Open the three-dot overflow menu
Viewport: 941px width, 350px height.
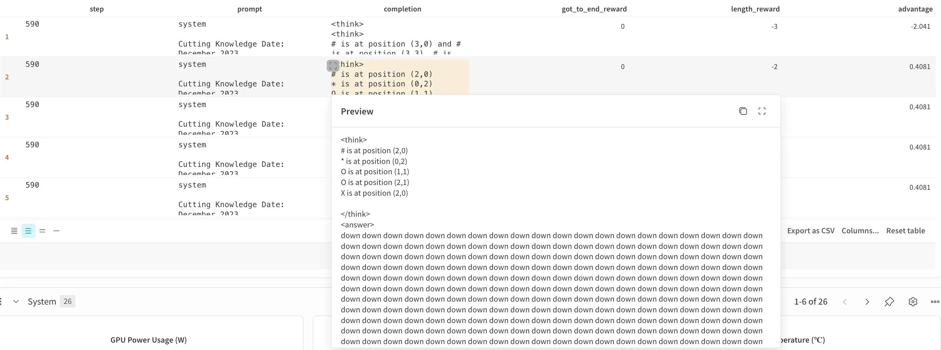[934, 302]
